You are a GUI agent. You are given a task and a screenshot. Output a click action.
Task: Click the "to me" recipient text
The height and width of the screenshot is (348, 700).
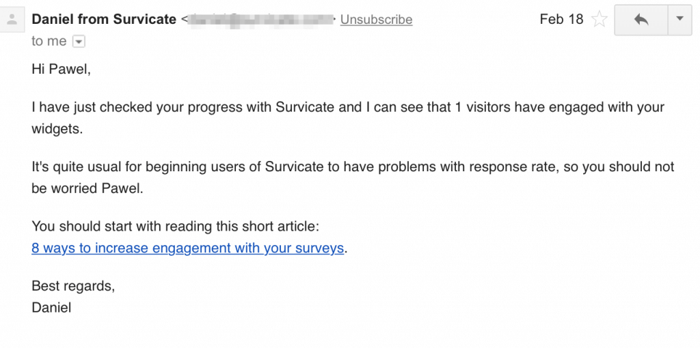49,42
